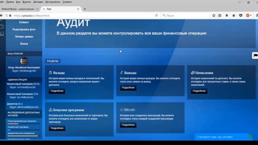Open the Закладки menu
Image resolution: width=258 pixels, height=145 pixels.
click(x=38, y=2)
